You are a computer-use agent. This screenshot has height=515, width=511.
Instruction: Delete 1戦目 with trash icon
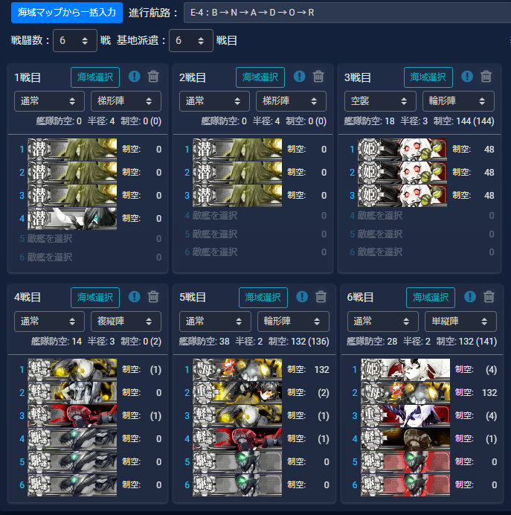point(153,77)
